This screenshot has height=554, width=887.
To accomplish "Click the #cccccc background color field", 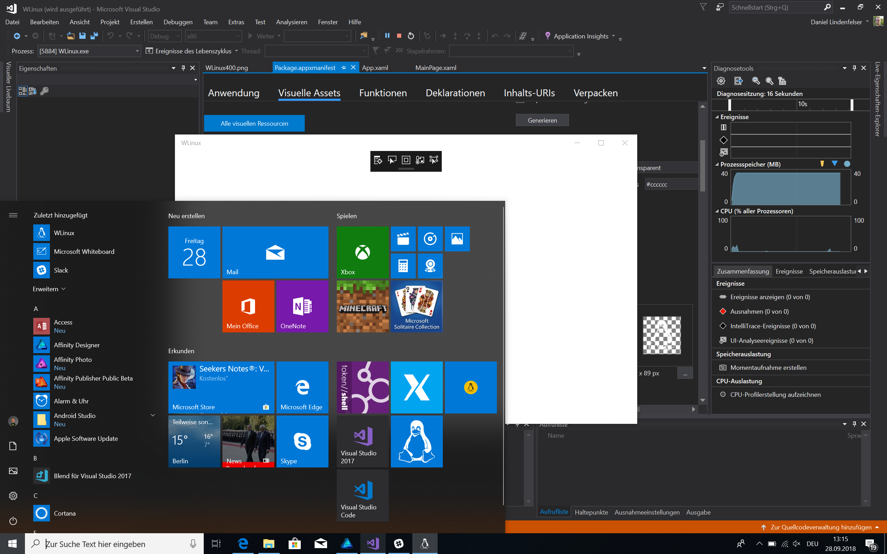I will pos(670,184).
